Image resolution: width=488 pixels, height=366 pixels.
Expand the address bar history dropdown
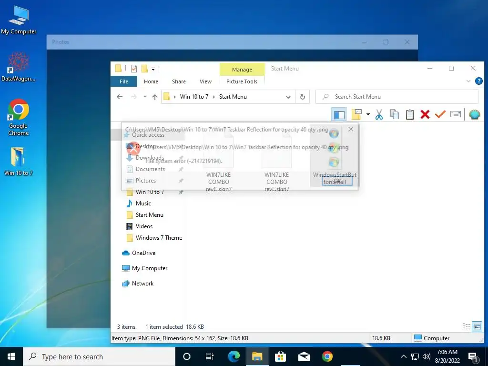[288, 97]
